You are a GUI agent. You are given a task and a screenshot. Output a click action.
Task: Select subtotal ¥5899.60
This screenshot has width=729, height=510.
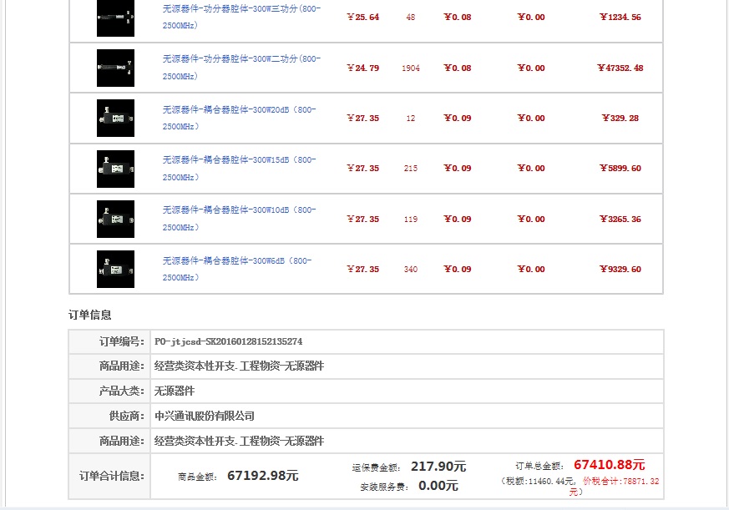tap(620, 169)
